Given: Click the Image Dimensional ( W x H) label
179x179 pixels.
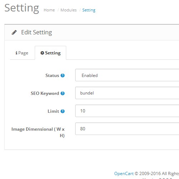Looking at the screenshot, I should pyautogui.click(x=38, y=132).
